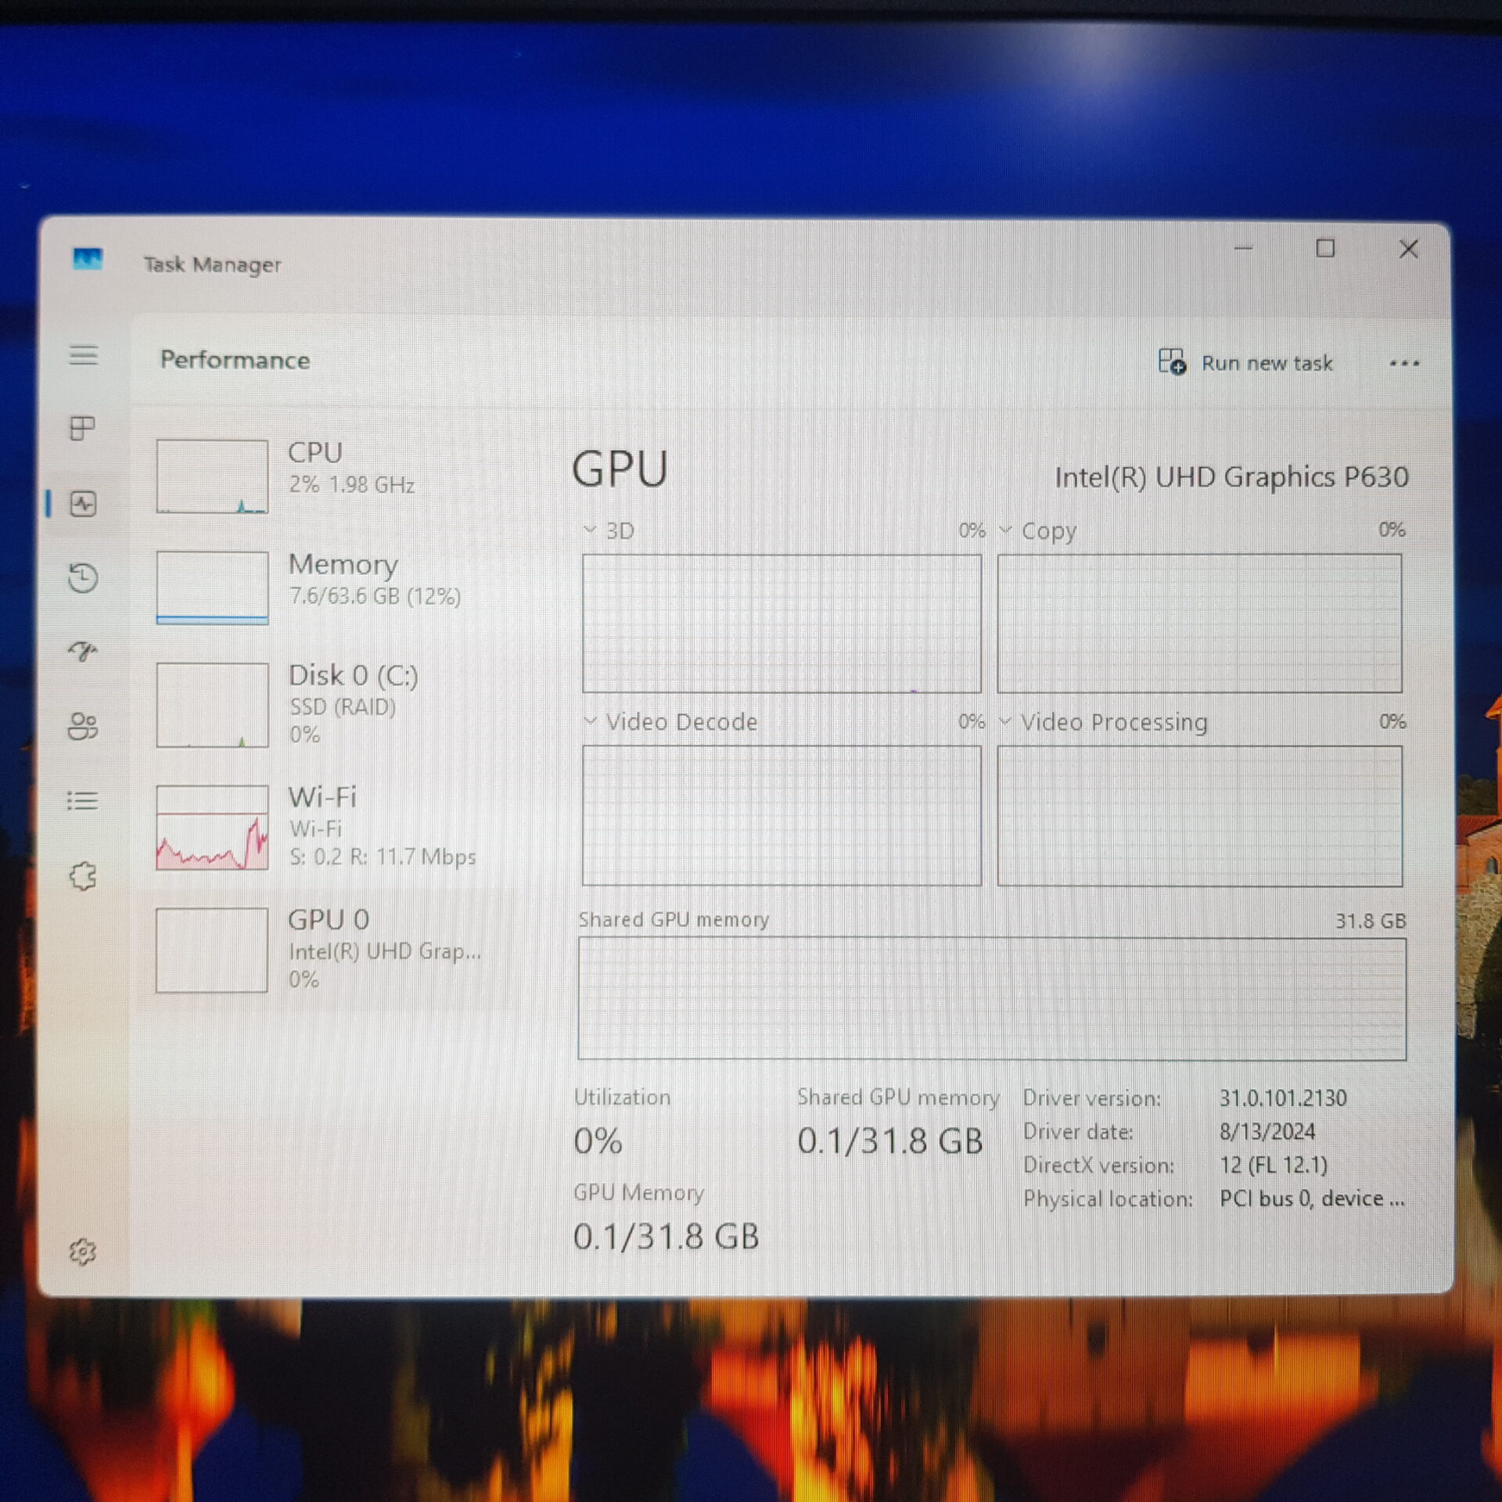Open Task Manager settings gear icon
1502x1502 pixels.
83,1252
